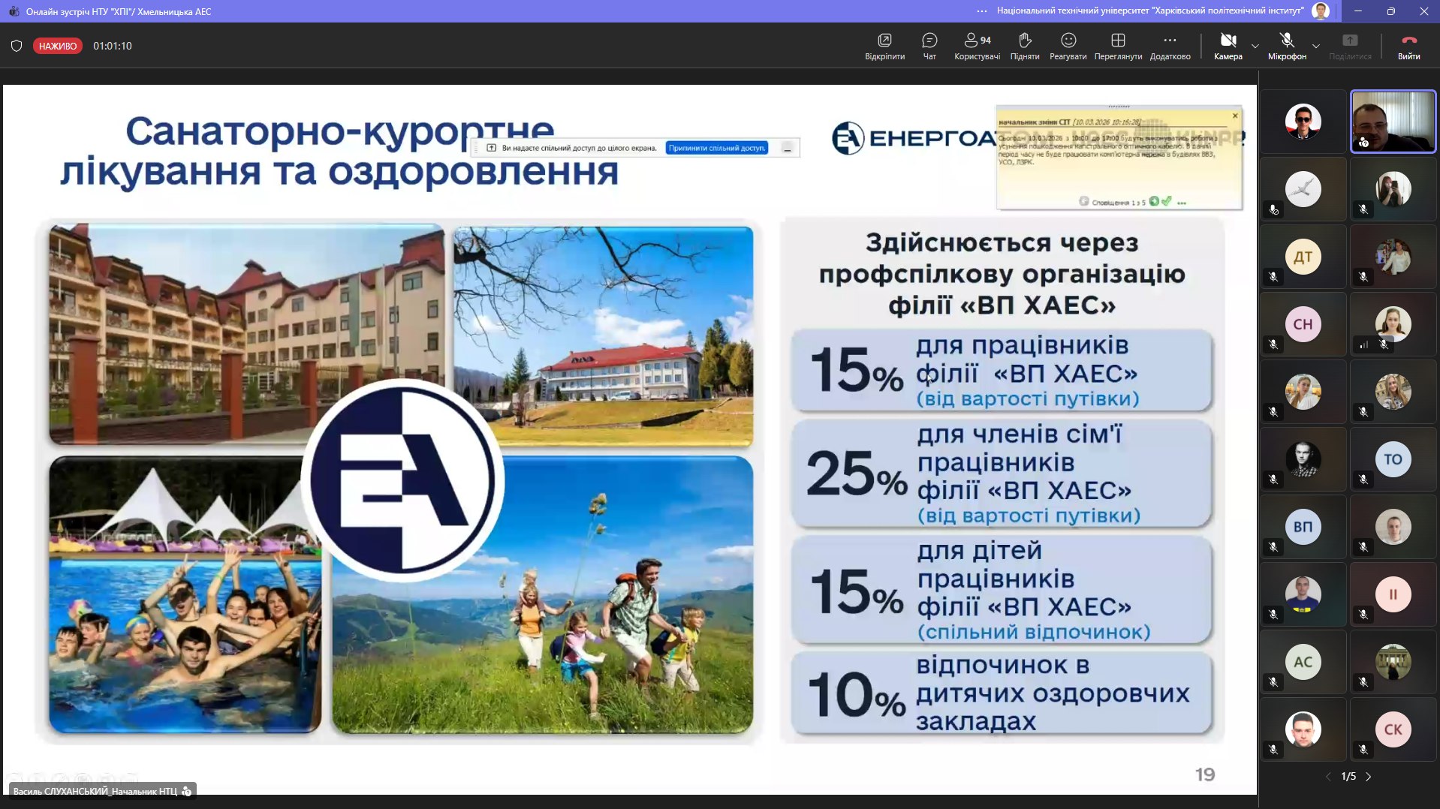
Task: Select the СН participant tile
Action: coord(1303,324)
